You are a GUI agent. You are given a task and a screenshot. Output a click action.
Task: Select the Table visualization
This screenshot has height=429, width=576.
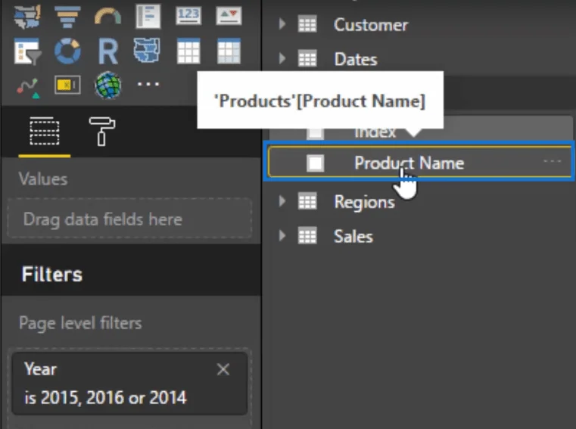point(188,51)
